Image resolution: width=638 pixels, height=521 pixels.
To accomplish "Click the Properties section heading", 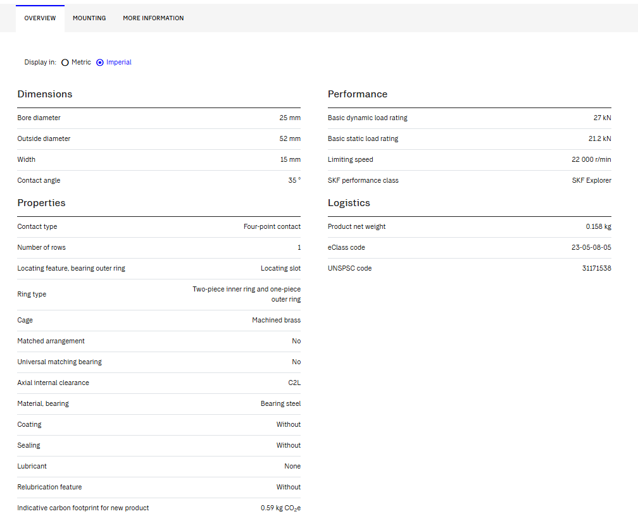I will click(x=41, y=203).
